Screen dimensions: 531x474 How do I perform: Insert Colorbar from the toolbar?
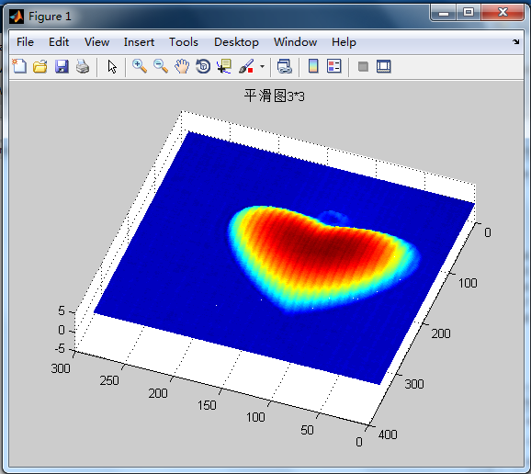313,66
